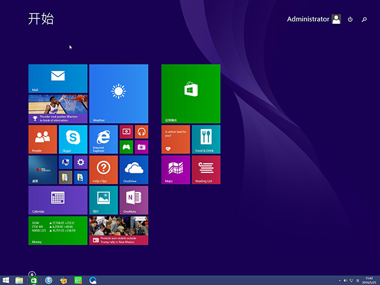The width and height of the screenshot is (380, 285).
Task: Click the Administrator account name
Action: pyautogui.click(x=308, y=19)
